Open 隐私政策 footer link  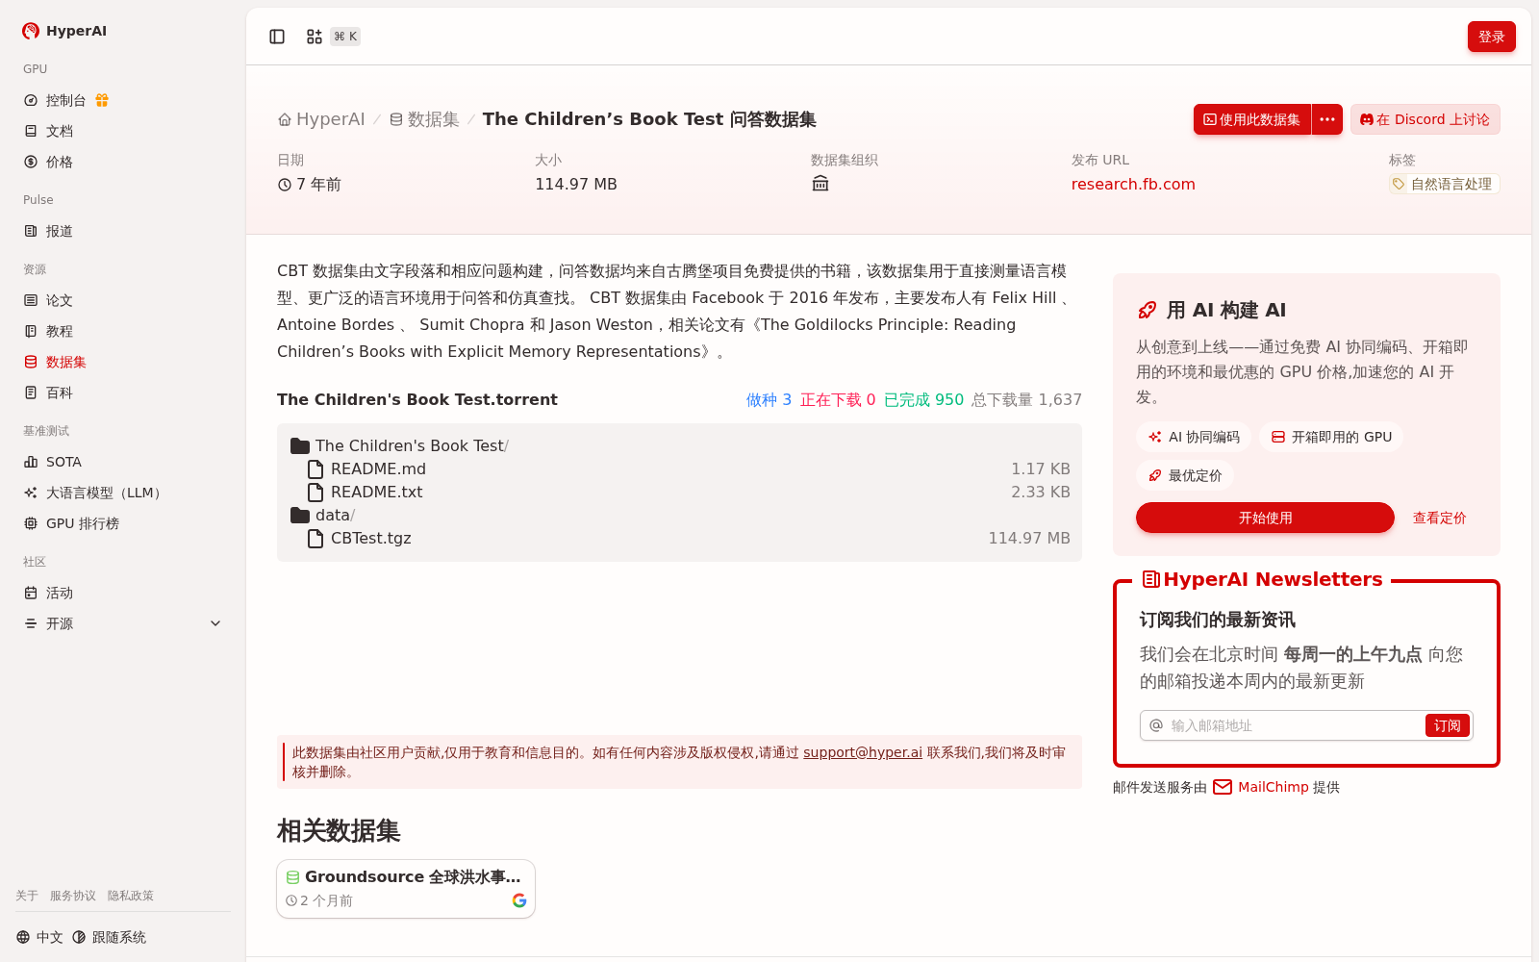131,896
